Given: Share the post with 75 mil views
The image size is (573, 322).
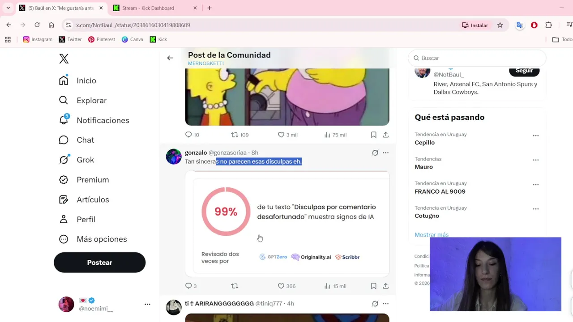Looking at the screenshot, I should (385, 135).
